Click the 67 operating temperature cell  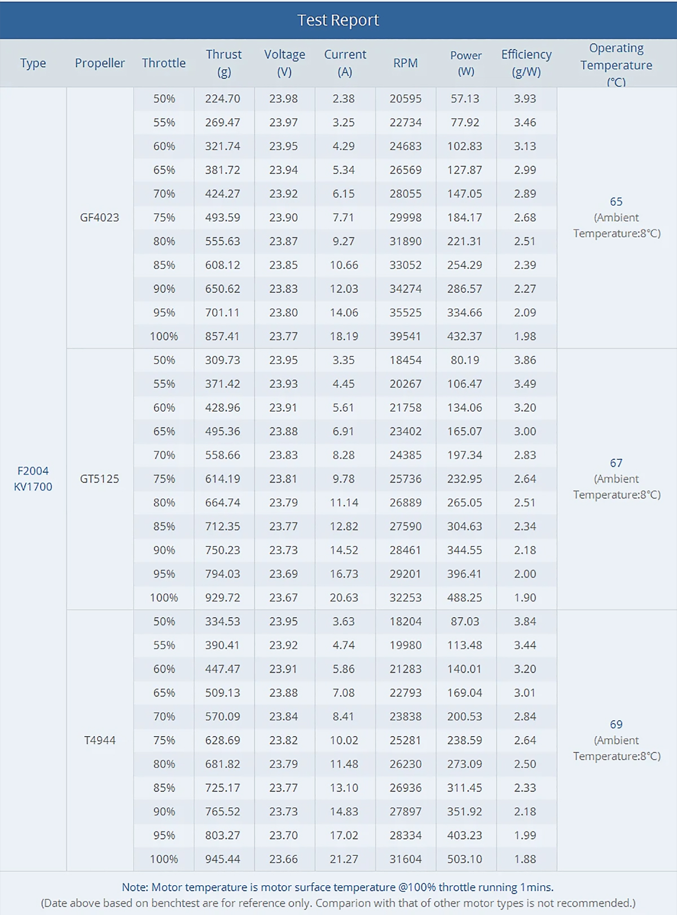[616, 478]
